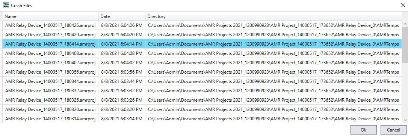408x136 pixels.
Task: Choose the file dated 8/8/2021 6:04:08 PM
Action: click(202, 53)
